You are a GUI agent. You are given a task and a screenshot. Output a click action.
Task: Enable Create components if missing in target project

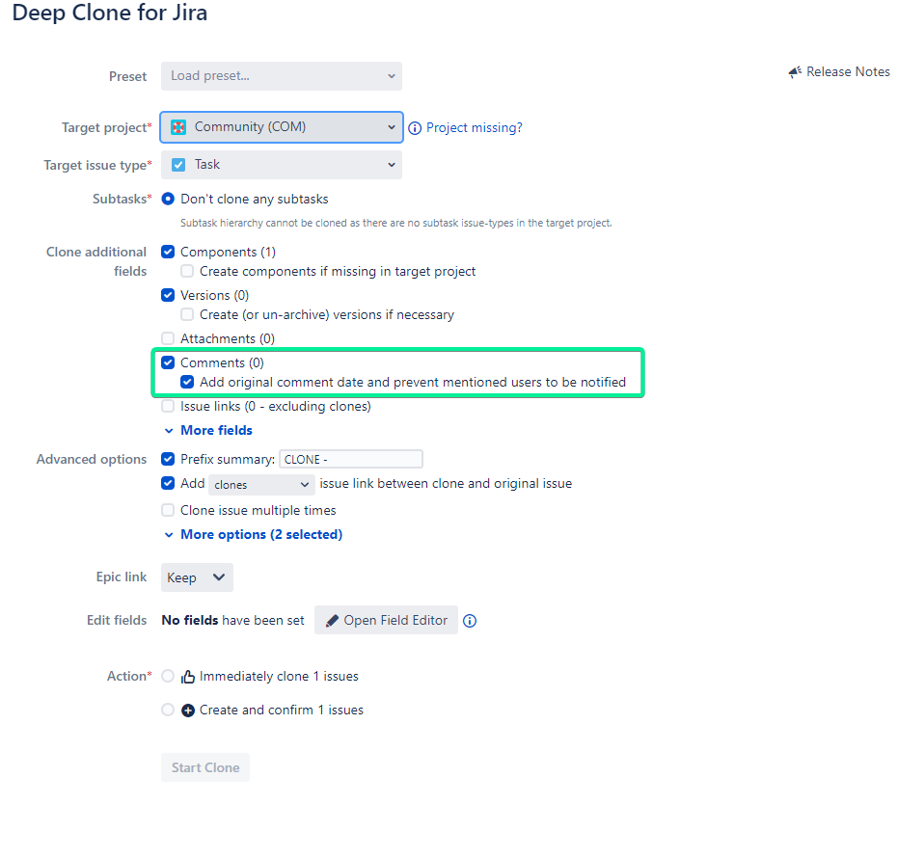(187, 271)
